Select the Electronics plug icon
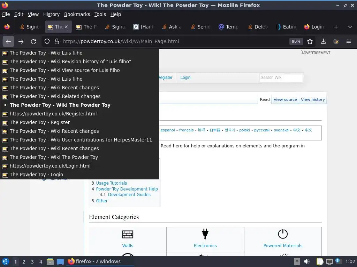The width and height of the screenshot is (357, 267). [205, 234]
